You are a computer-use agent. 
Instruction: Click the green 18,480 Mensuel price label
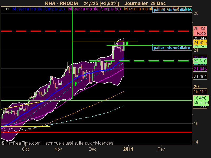(x=201, y=100)
